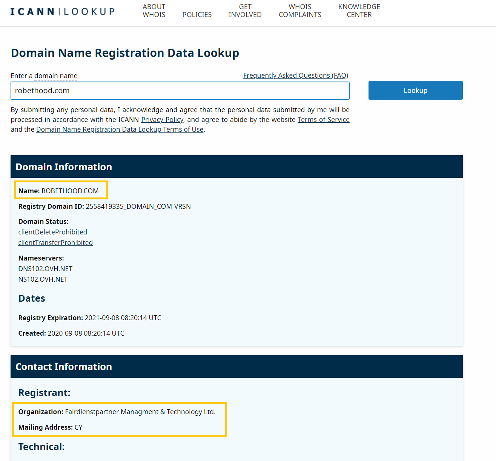Click the ICANN Lookup logo
This screenshot has width=496, height=461.
62,12
